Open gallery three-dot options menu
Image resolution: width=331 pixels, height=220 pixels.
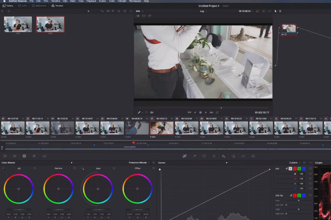coord(131,11)
